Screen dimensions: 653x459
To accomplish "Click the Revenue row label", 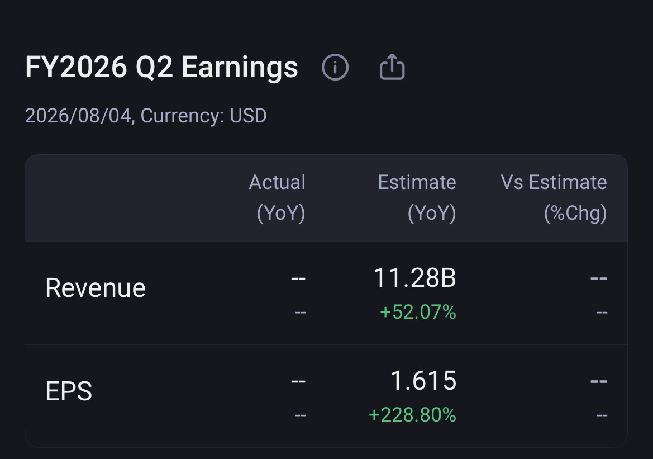I will (x=96, y=288).
